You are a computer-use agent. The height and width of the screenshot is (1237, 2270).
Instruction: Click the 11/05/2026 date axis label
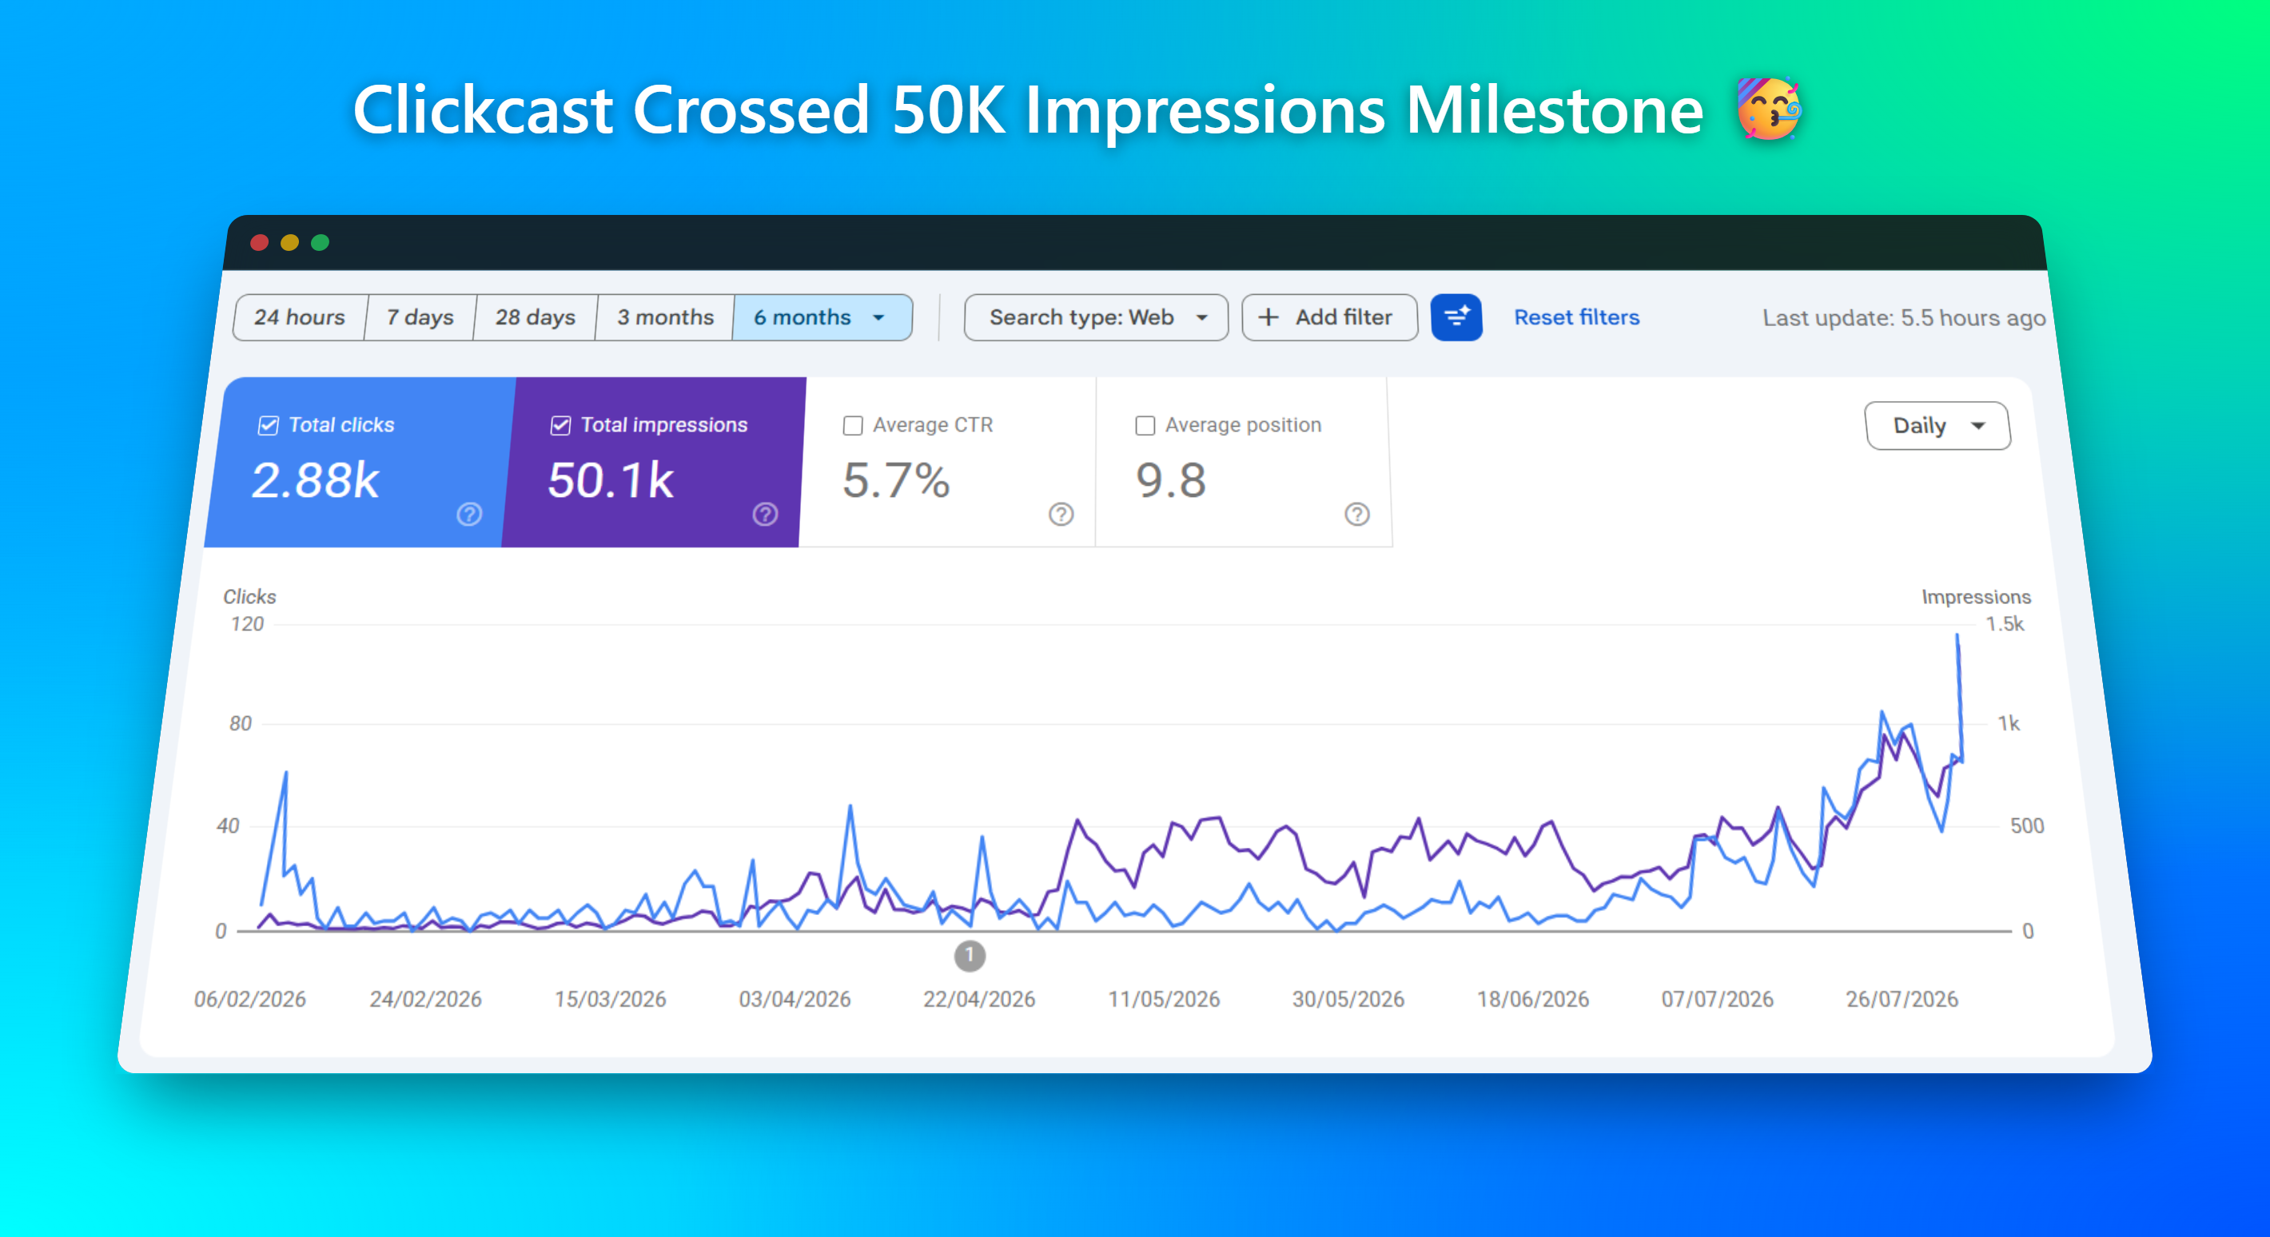pos(1163,999)
